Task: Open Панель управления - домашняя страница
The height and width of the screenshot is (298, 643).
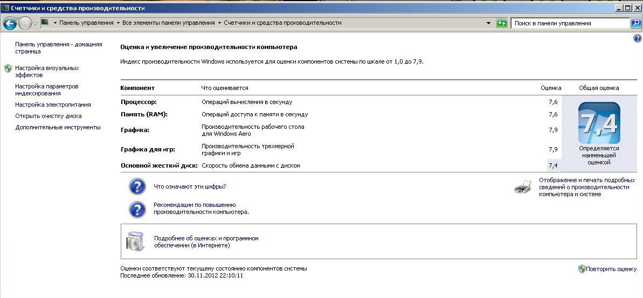Action: coord(59,48)
